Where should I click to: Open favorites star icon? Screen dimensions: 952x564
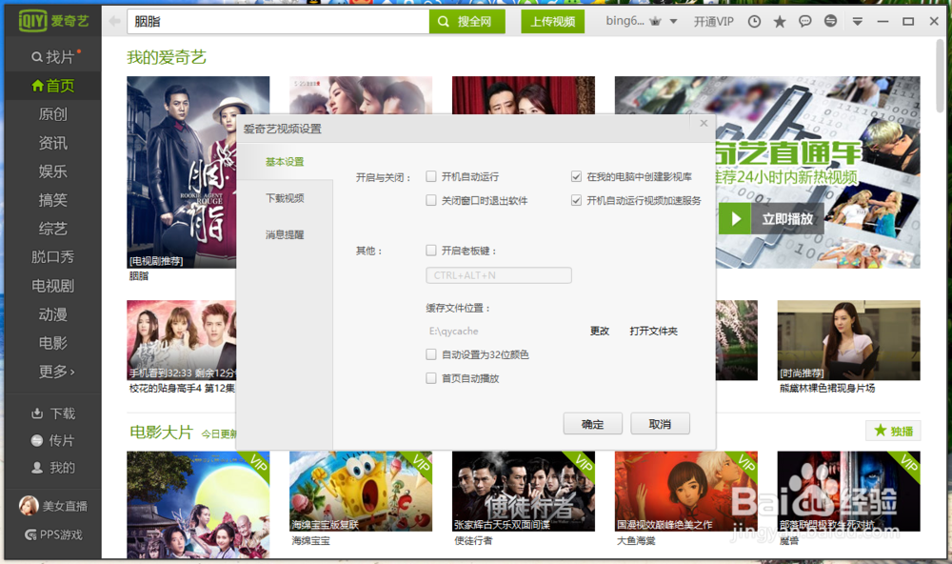(x=780, y=22)
